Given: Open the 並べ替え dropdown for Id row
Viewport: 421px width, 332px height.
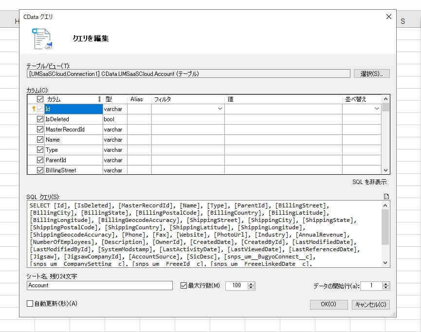Looking at the screenshot, I should 377,109.
